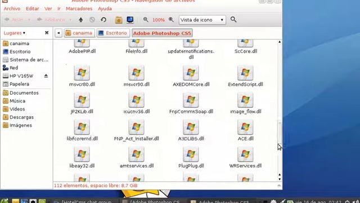
Task: Open the Computer (monitor) icon
Action: point(130,20)
